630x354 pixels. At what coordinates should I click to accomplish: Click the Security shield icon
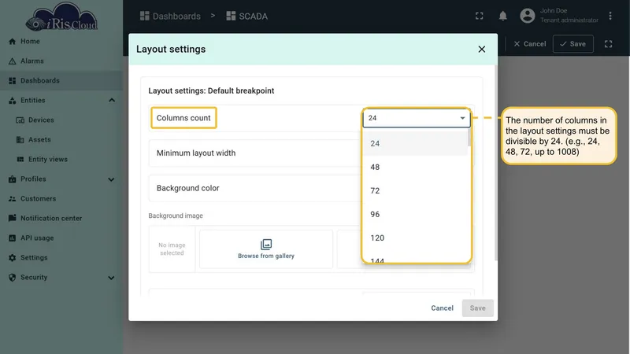coord(13,278)
